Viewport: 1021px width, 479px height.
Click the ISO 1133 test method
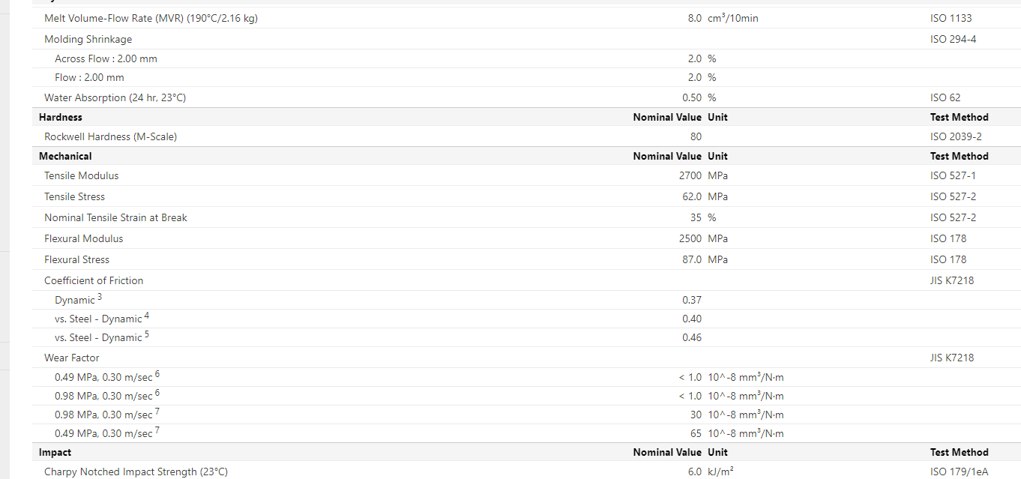point(951,18)
